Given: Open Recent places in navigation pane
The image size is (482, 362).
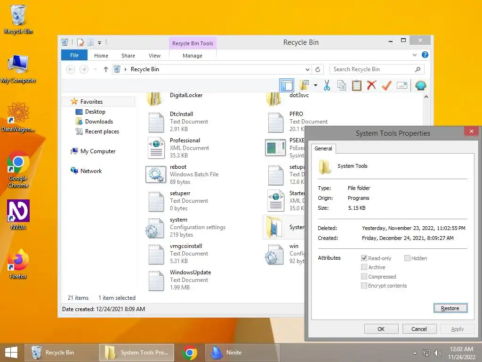Looking at the screenshot, I should (x=102, y=132).
